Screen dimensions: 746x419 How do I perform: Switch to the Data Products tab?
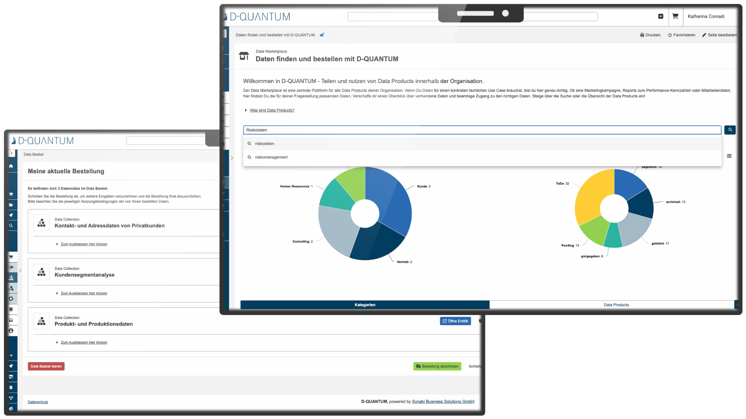pos(616,305)
